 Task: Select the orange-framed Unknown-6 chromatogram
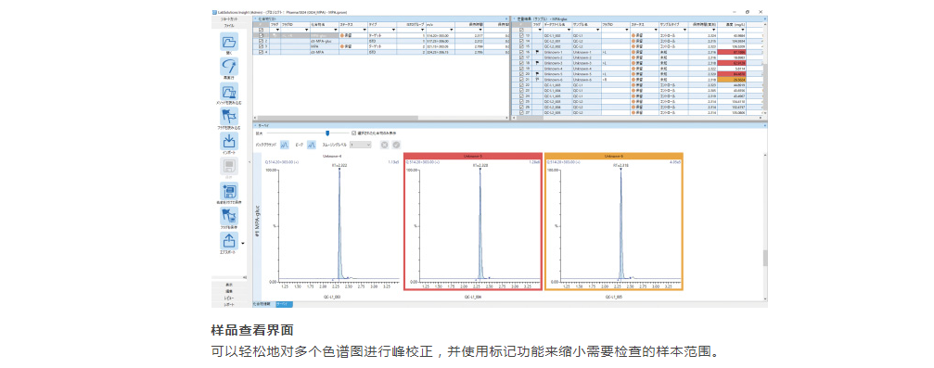click(x=613, y=222)
